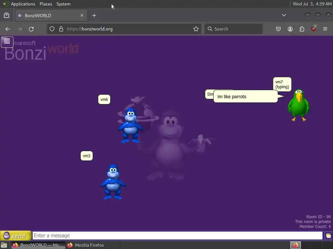The width and height of the screenshot is (333, 249).
Task: Open the Applications menu
Action: pos(23,4)
